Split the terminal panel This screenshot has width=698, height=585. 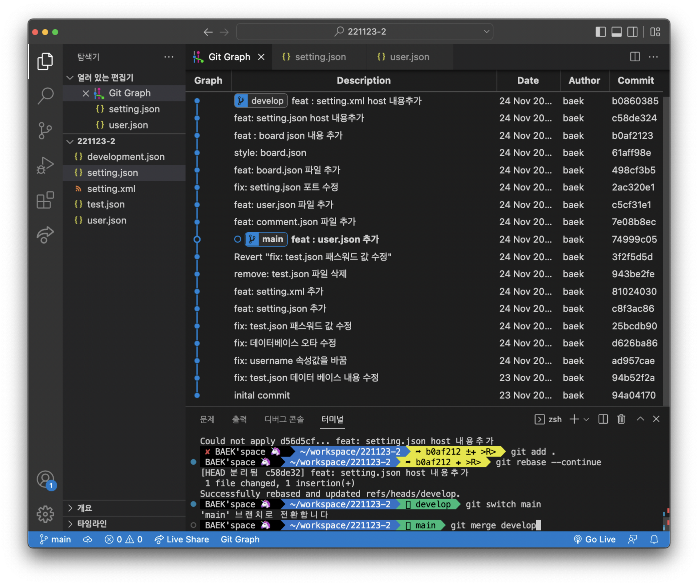pos(603,419)
